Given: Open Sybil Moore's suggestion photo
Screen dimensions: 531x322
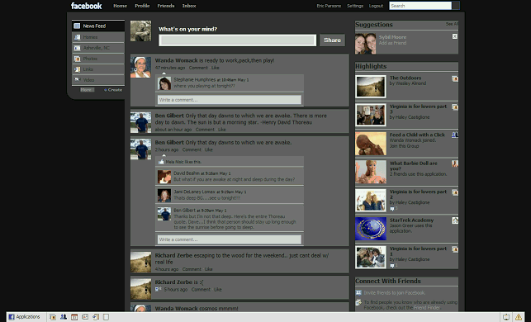Looking at the screenshot, I should click(365, 43).
